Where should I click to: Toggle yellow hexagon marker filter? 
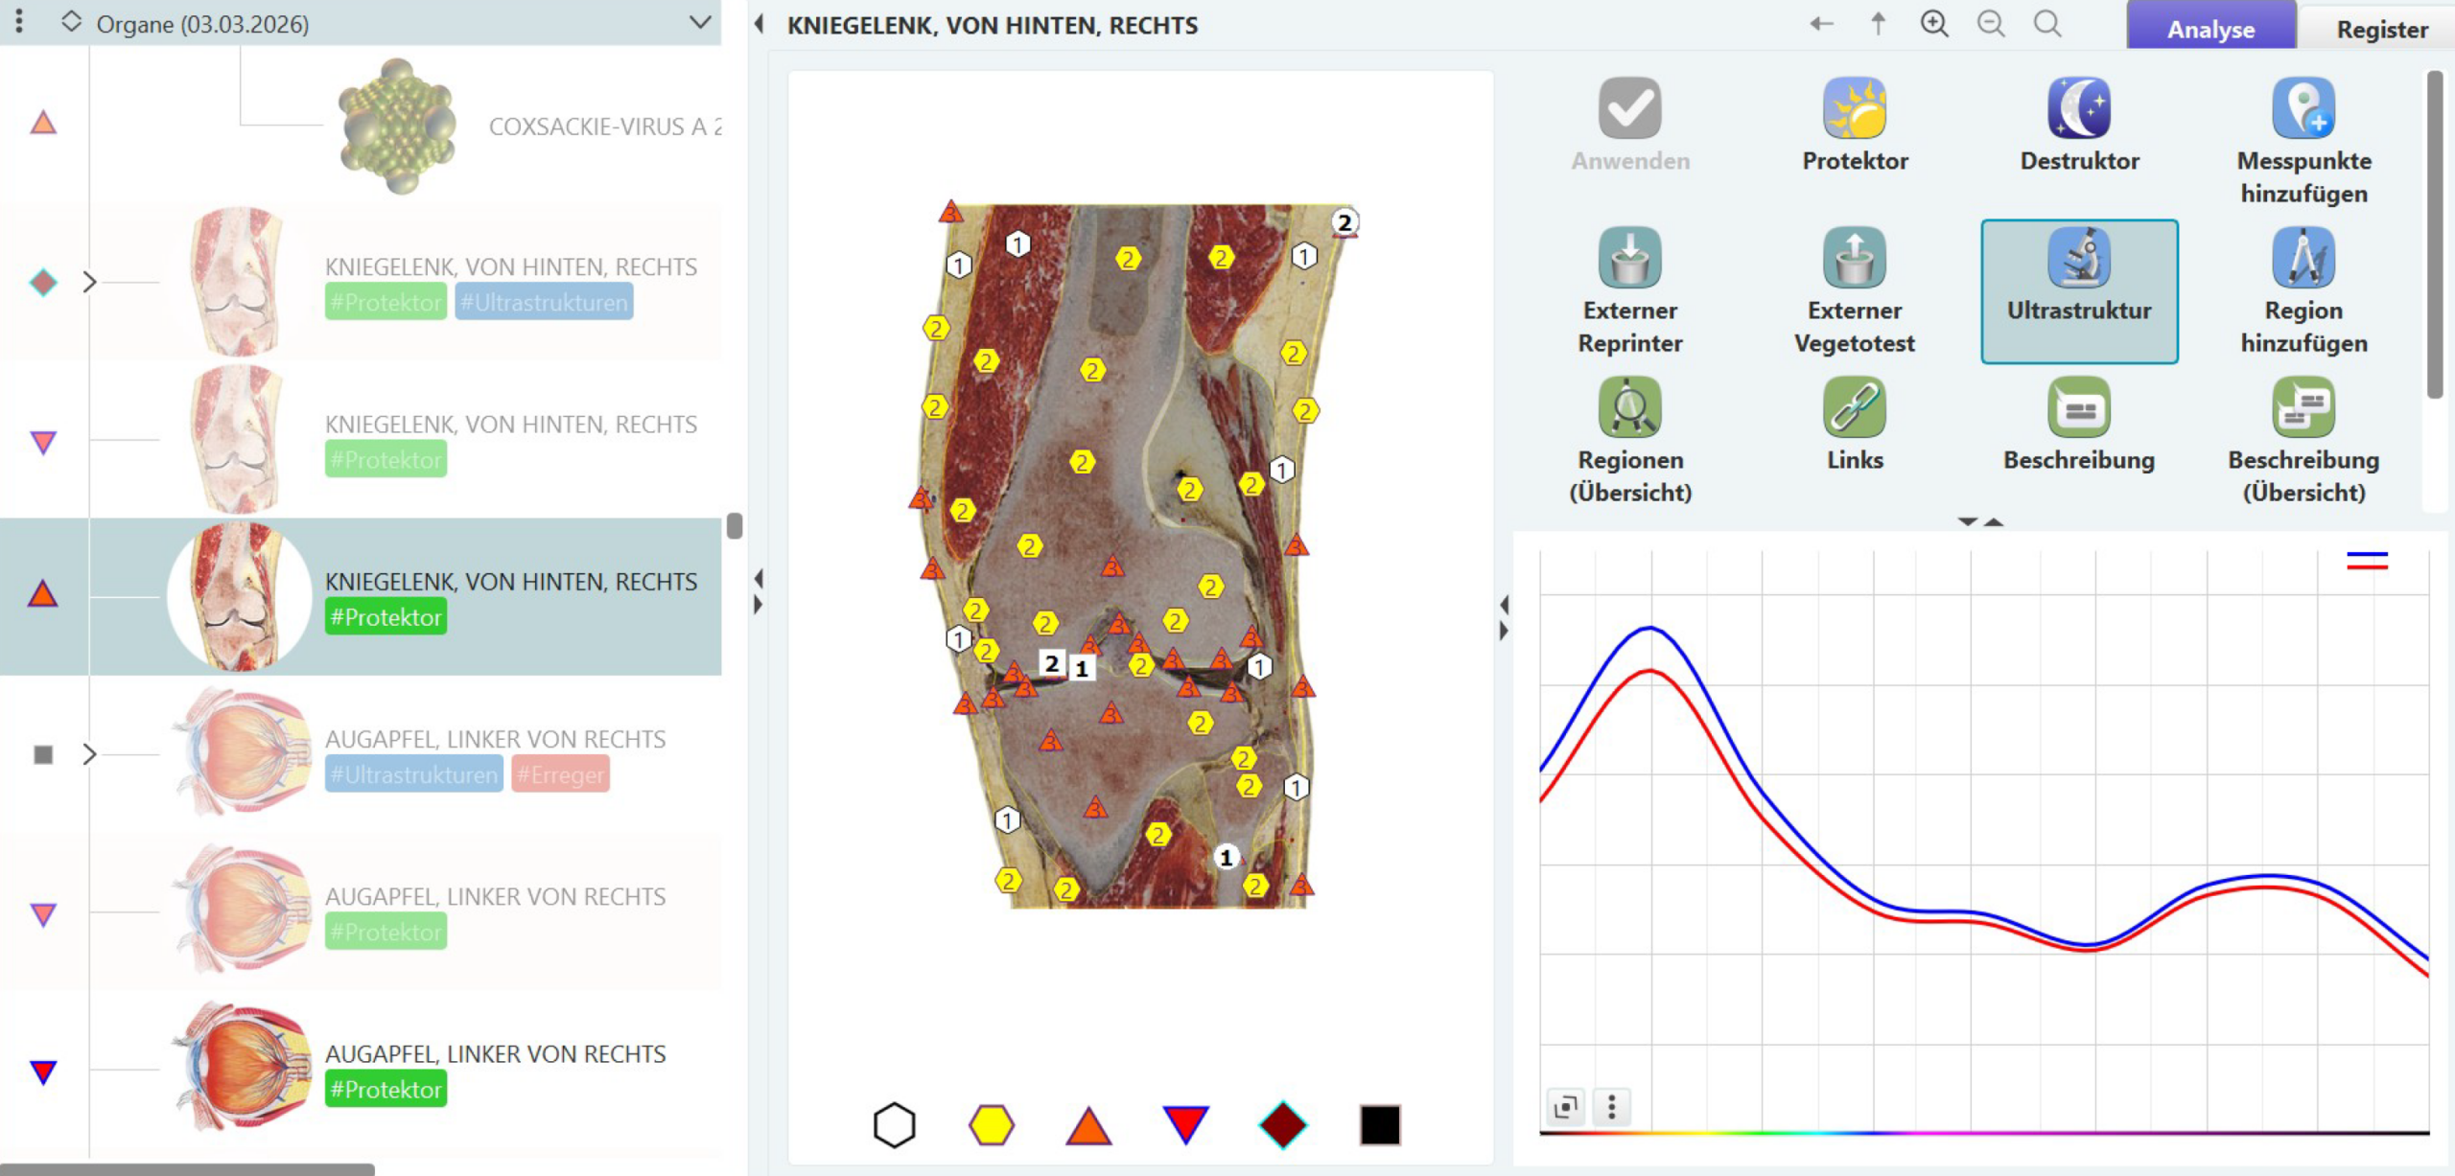coord(991,1124)
